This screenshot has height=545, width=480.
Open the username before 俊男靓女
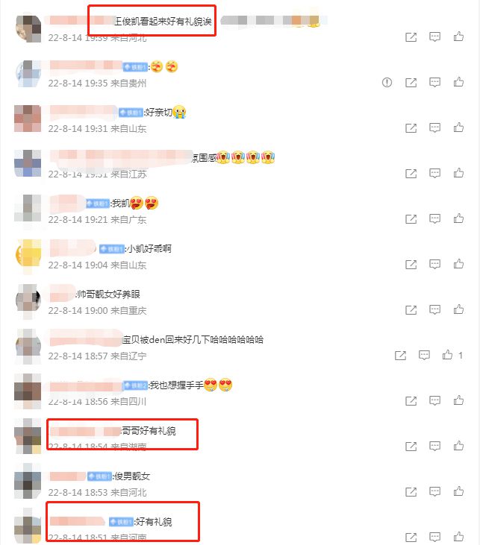point(67,476)
